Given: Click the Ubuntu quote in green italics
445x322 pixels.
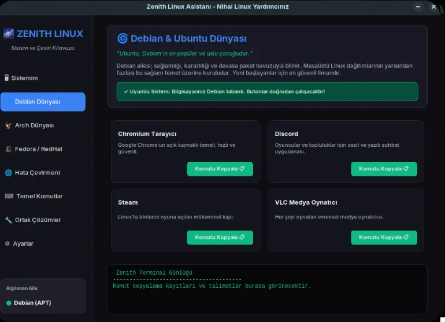Looking at the screenshot, I should click(x=184, y=53).
